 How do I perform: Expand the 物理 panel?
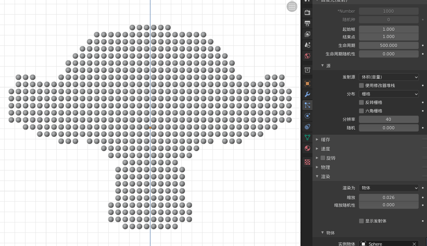click(x=325, y=167)
